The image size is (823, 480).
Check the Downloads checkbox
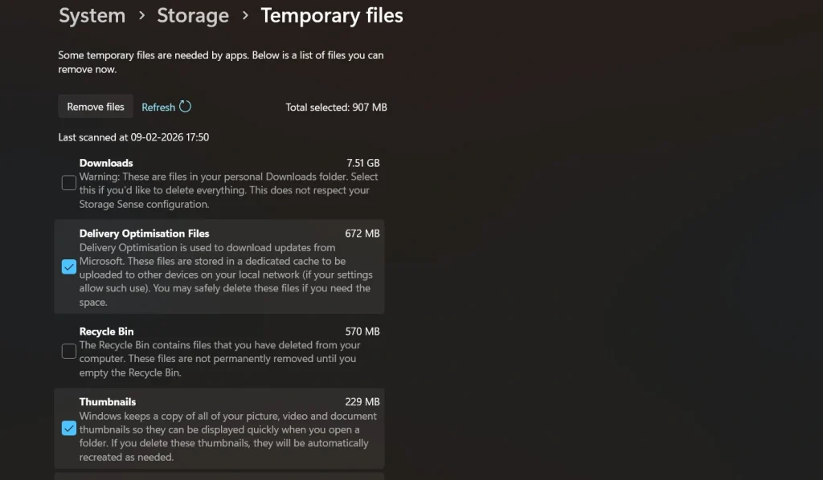pos(68,182)
